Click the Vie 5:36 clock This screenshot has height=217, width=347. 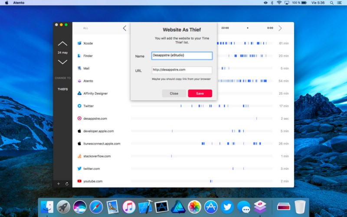(318, 3)
